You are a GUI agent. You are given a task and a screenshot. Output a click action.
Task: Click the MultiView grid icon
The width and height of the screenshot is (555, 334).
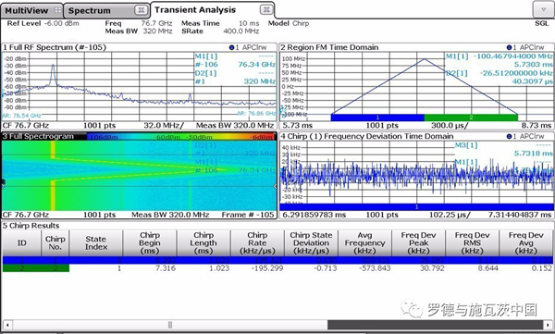tap(57, 10)
